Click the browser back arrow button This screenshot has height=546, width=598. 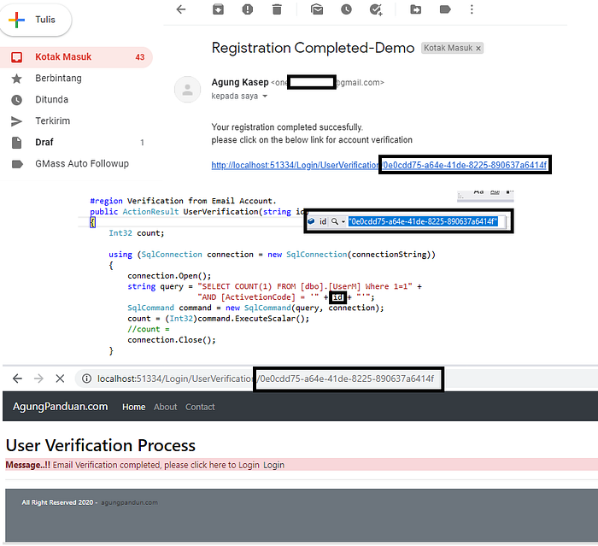(18, 379)
